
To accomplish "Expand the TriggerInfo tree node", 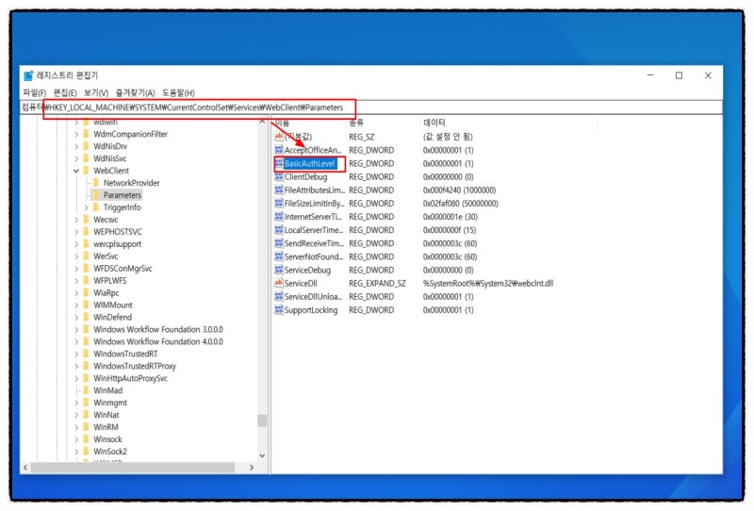I will point(86,207).
